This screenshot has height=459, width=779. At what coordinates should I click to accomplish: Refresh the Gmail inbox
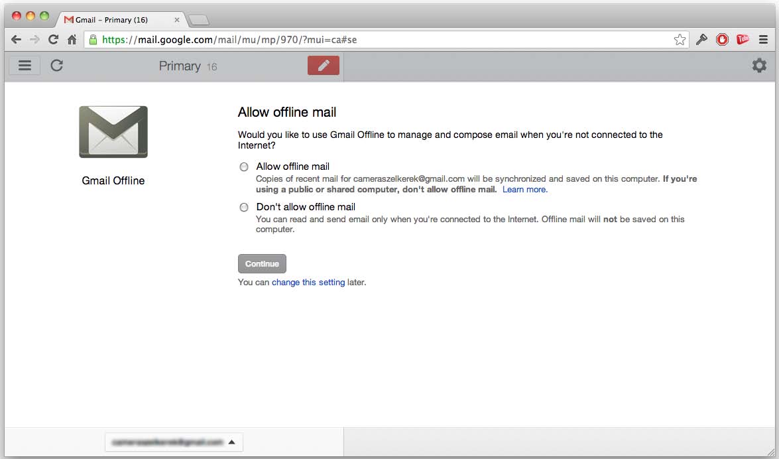point(56,65)
